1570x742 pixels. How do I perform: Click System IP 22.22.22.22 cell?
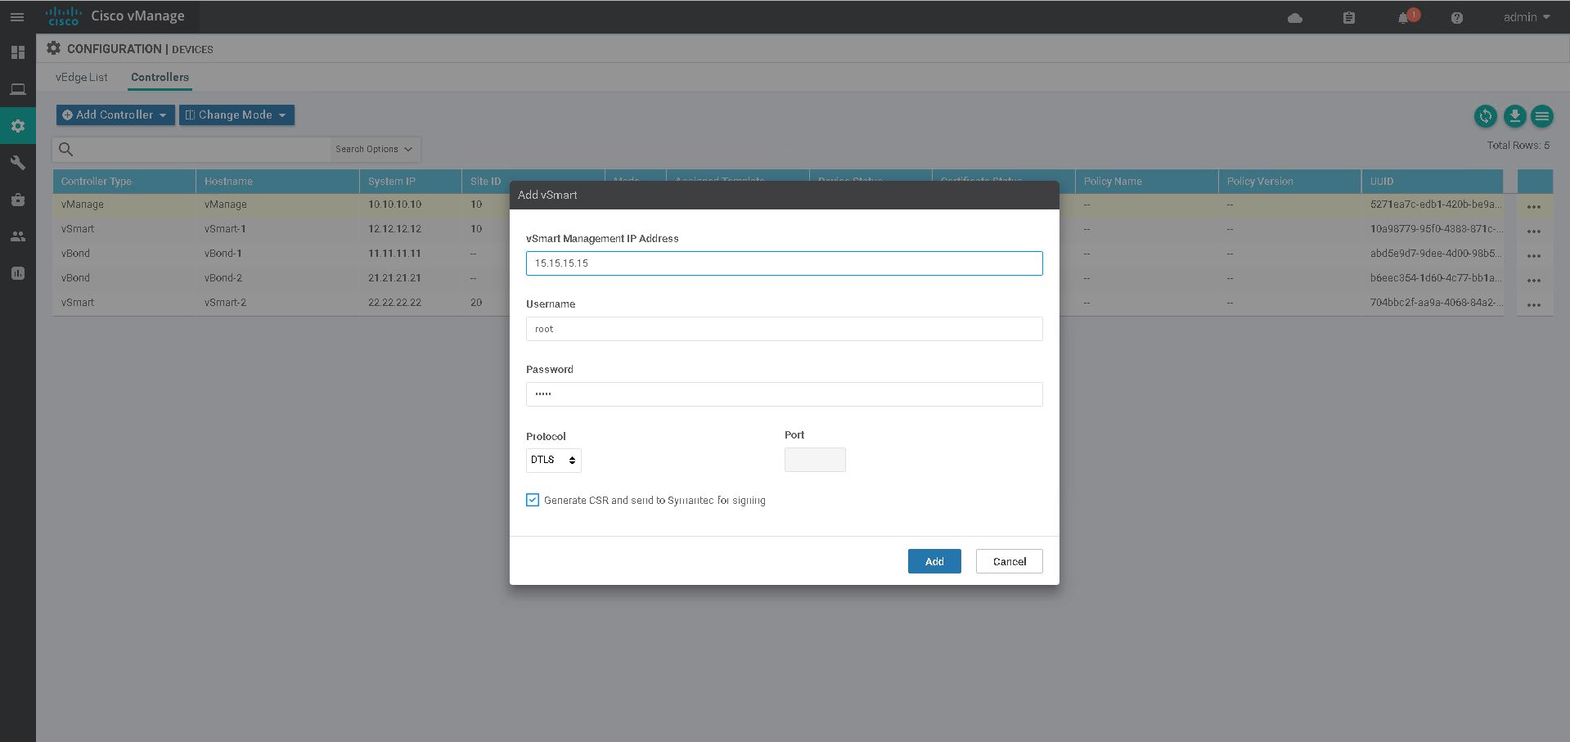pyautogui.click(x=394, y=303)
